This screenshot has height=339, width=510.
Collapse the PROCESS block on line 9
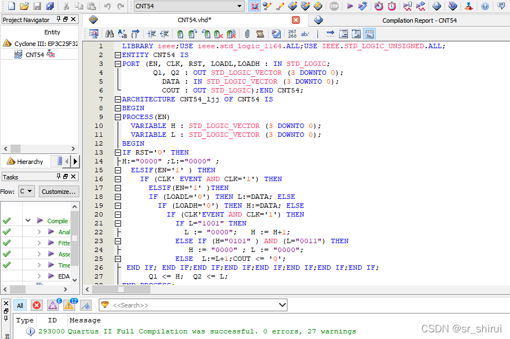click(118, 117)
